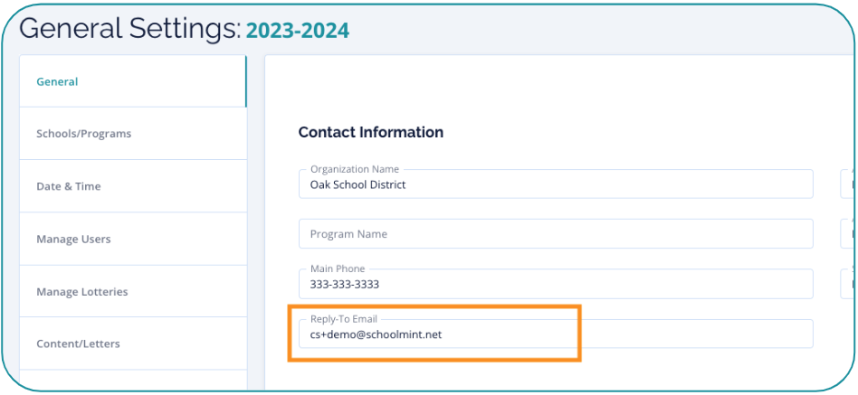858x395 pixels.
Task: Click the cut-off field beside Main Phone
Action: pos(849,285)
